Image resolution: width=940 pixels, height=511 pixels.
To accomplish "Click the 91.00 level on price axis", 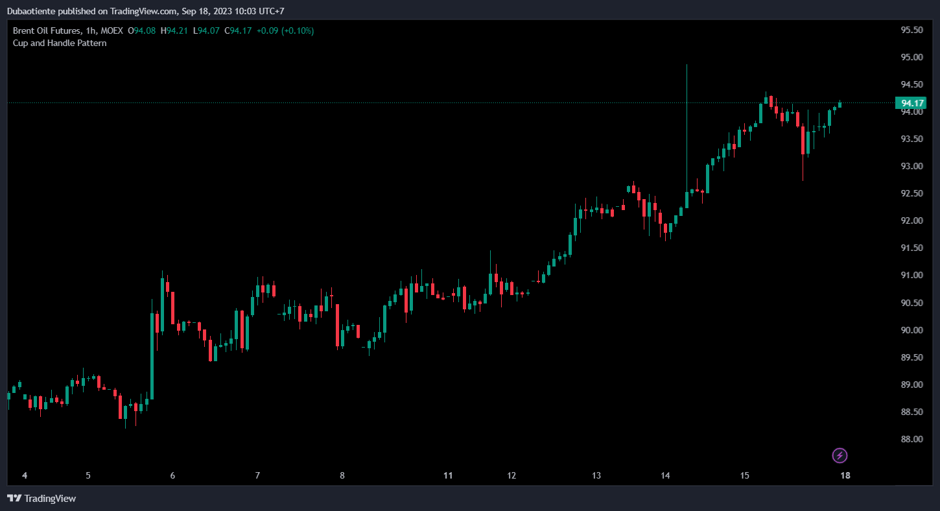I will coord(911,276).
